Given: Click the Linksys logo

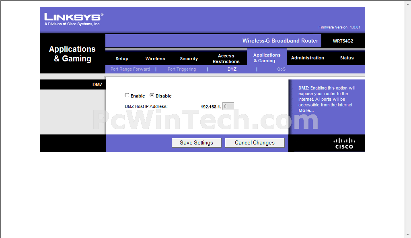Looking at the screenshot, I should 74,19.
